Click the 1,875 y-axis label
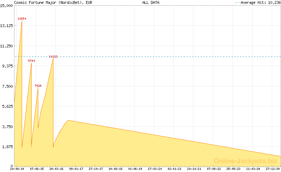The image size is (281, 172). [x=7, y=147]
